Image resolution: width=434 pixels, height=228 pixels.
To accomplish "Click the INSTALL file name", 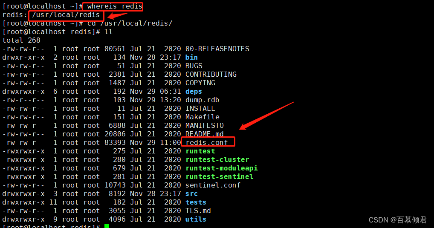I will click(200, 109).
